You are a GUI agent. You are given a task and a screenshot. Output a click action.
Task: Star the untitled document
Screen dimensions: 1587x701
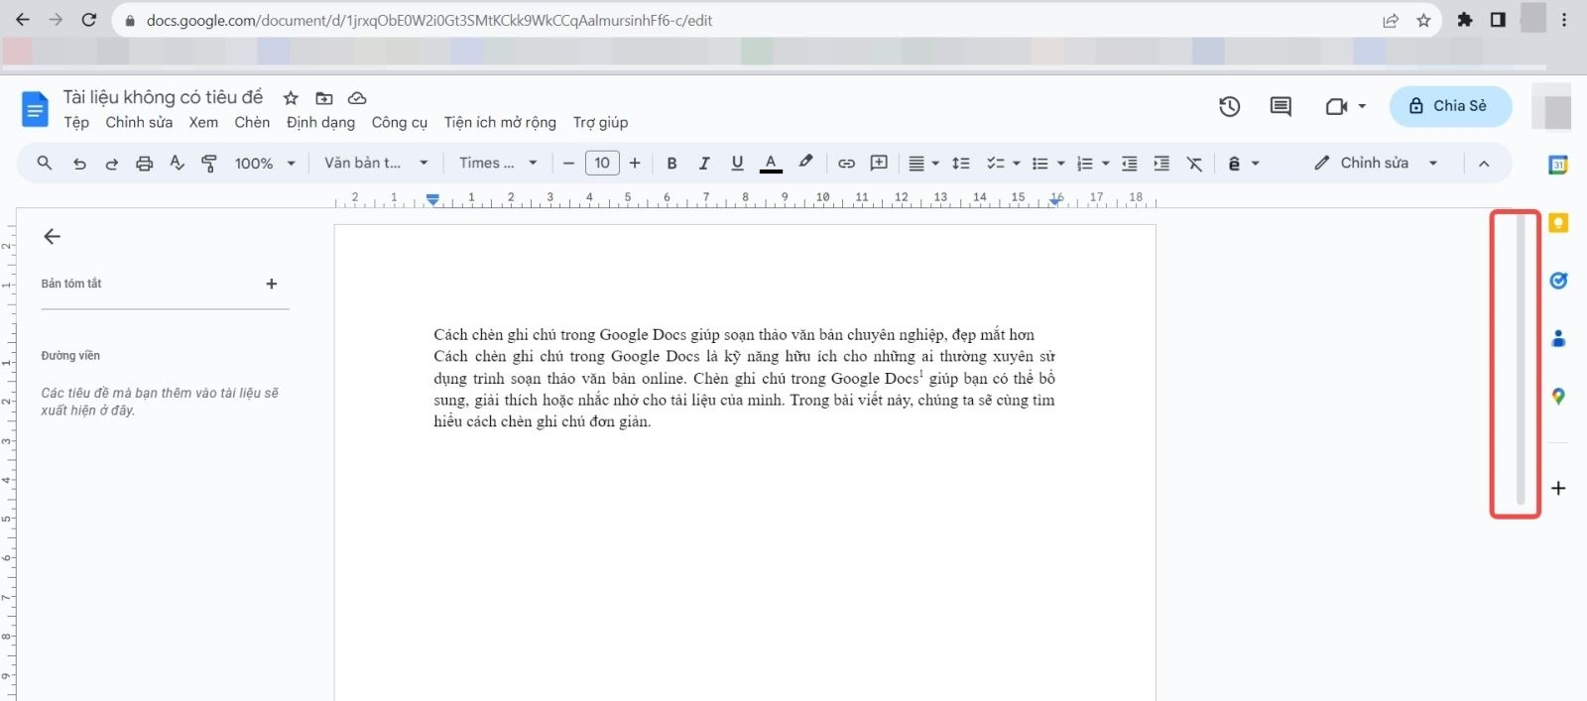point(291,98)
